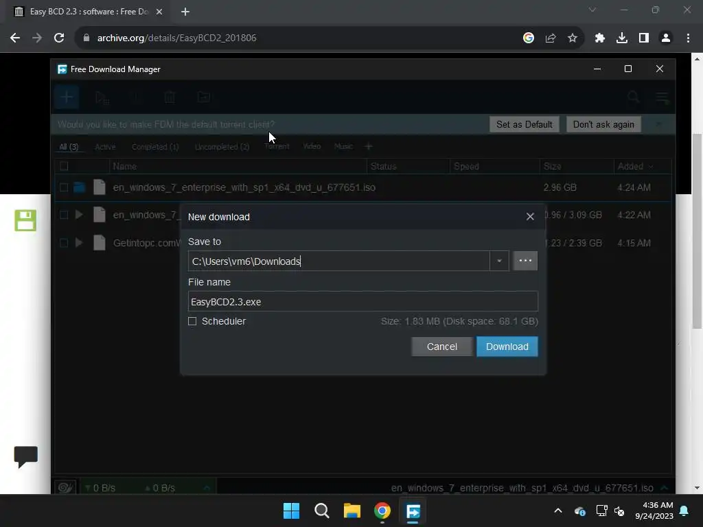This screenshot has width=703, height=527.
Task: Click the Google icon in the address bar
Action: point(529,38)
